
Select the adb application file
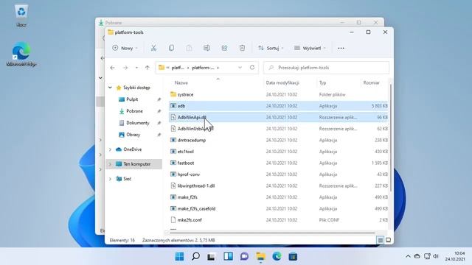point(279,106)
